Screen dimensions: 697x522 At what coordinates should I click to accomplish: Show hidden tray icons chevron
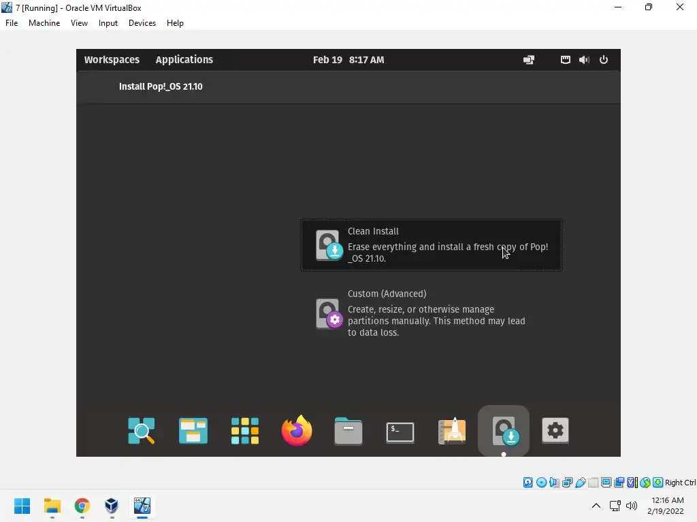[596, 506]
